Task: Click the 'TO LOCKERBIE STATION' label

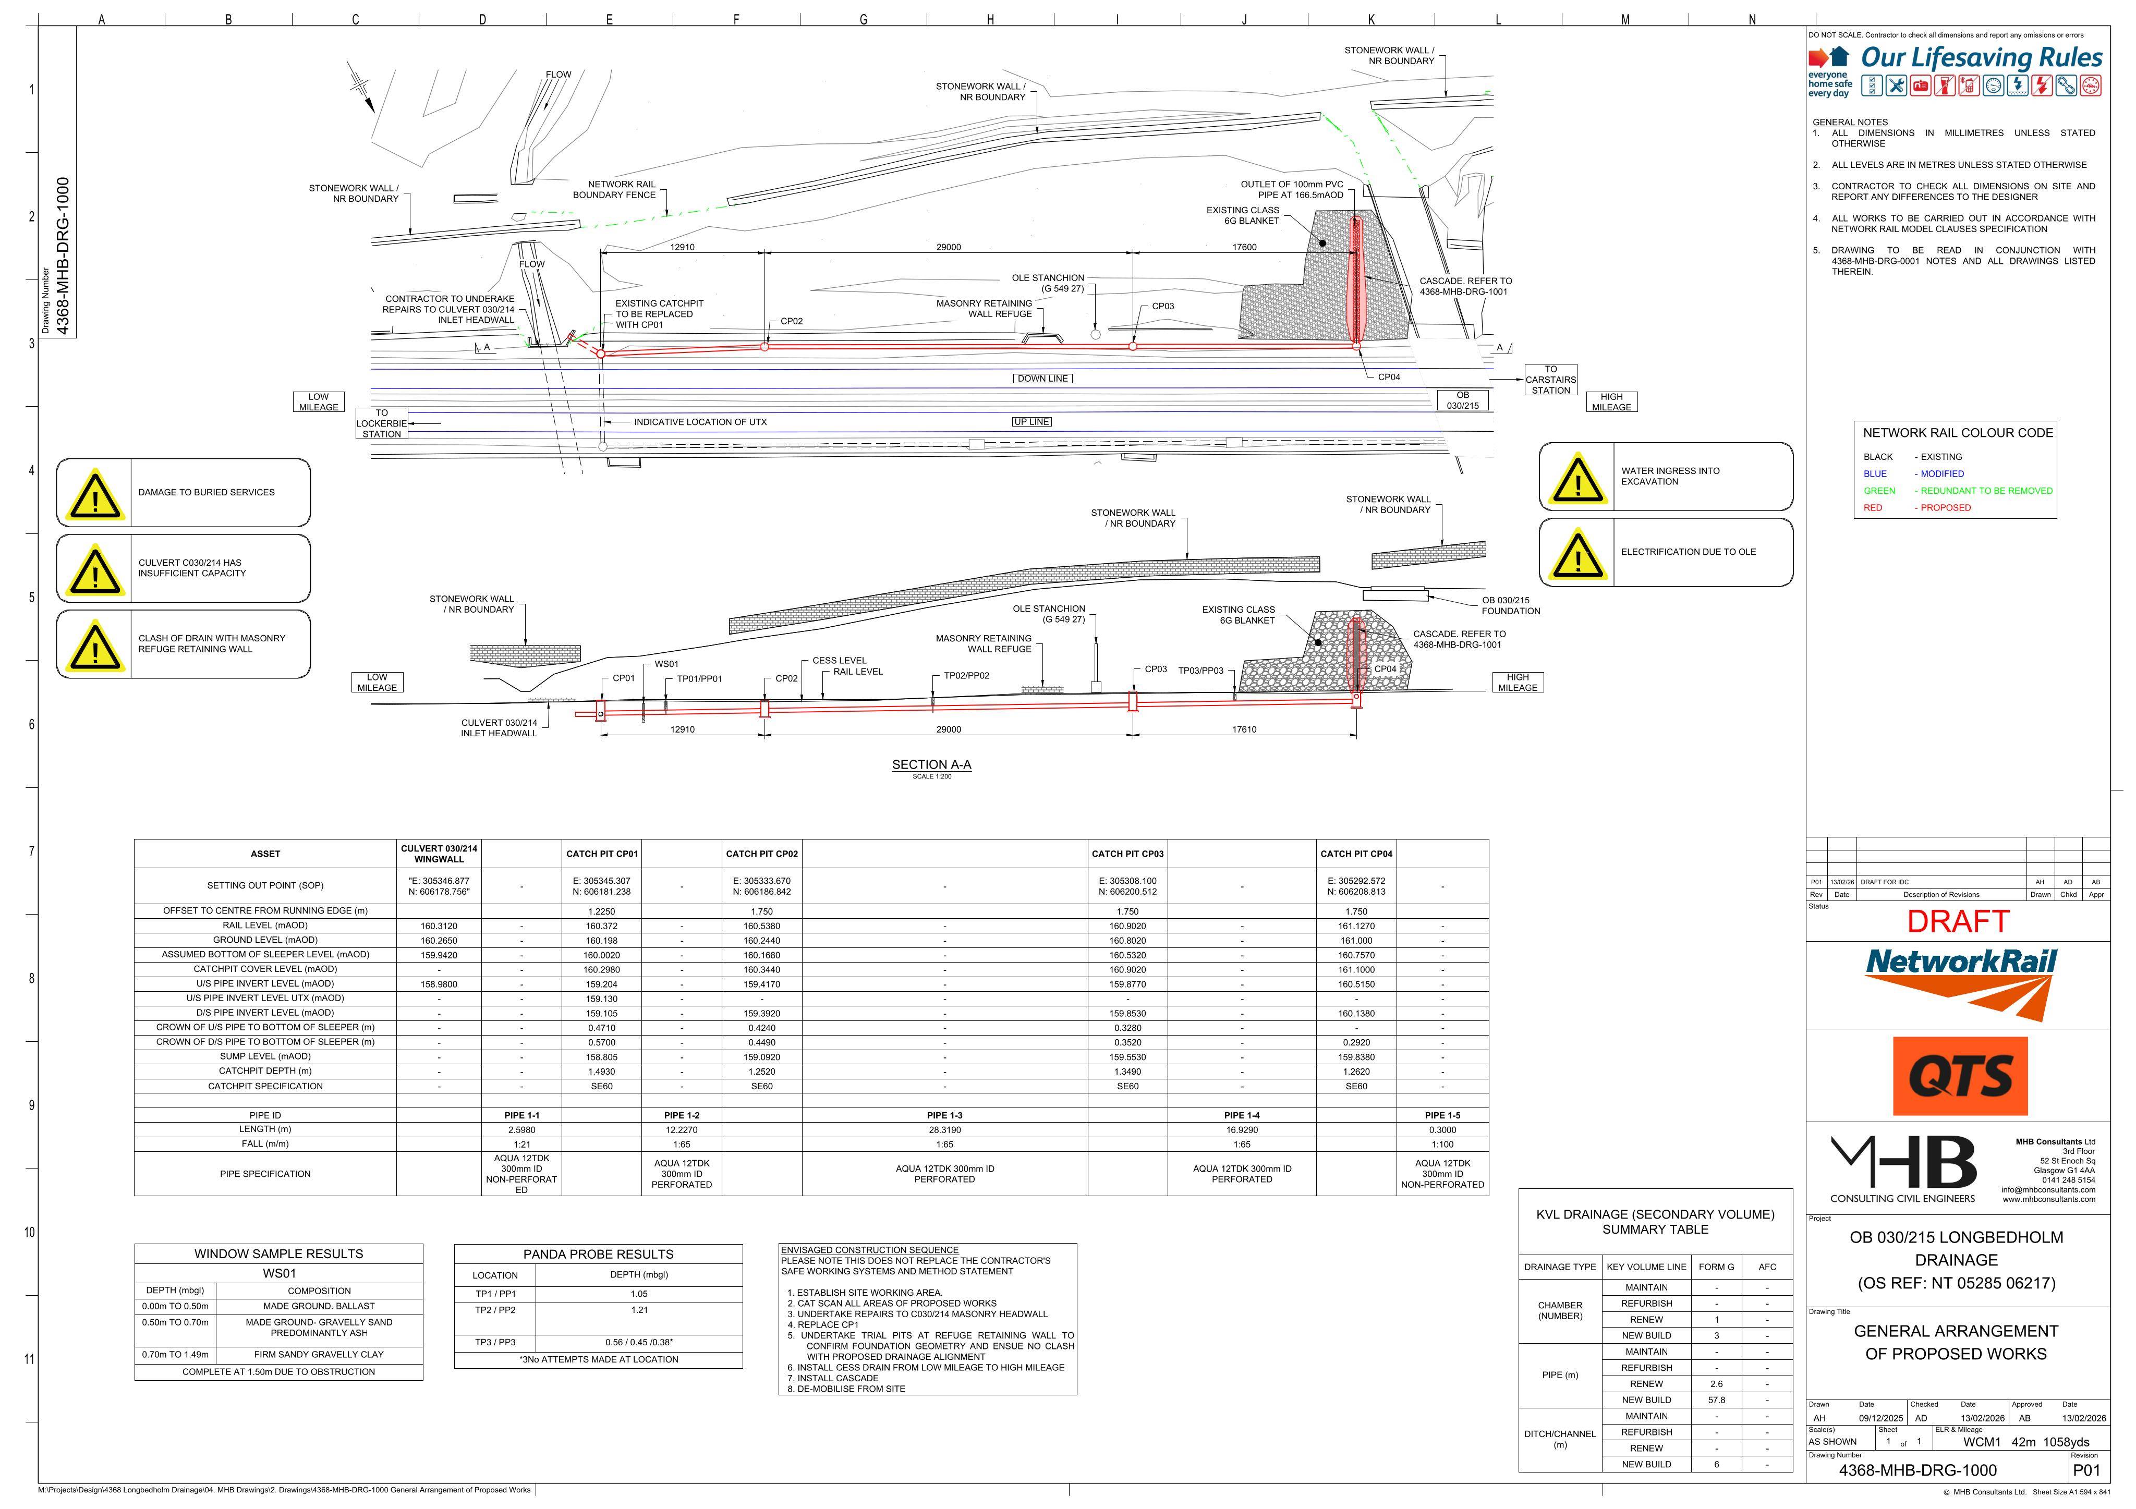Action: pyautogui.click(x=381, y=423)
